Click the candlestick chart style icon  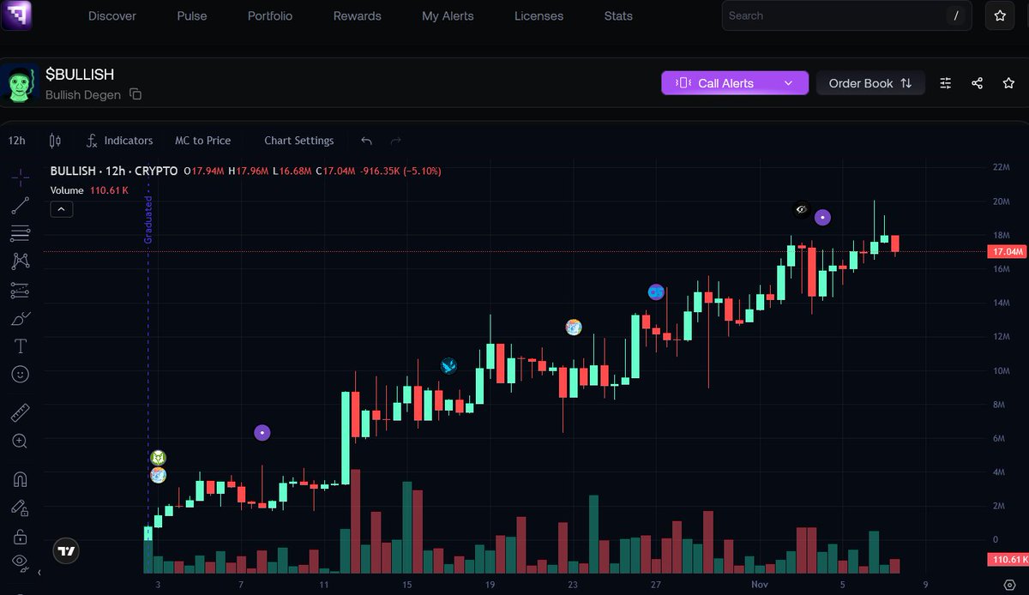(56, 141)
